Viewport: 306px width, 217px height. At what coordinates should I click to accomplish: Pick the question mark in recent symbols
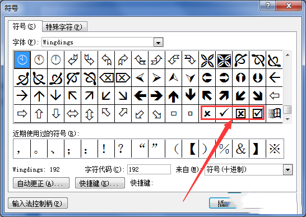[123, 149]
